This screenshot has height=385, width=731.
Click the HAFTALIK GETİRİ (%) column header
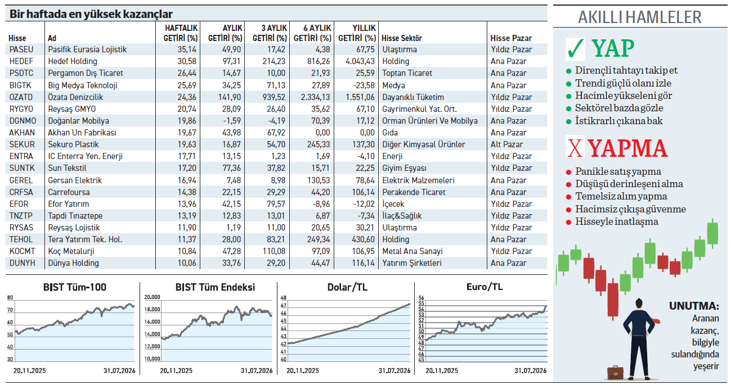(181, 33)
